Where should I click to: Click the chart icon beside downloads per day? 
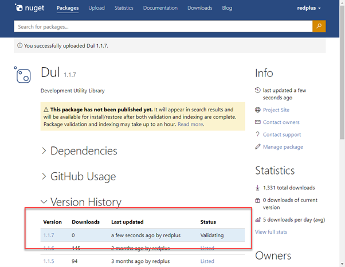click(258, 219)
